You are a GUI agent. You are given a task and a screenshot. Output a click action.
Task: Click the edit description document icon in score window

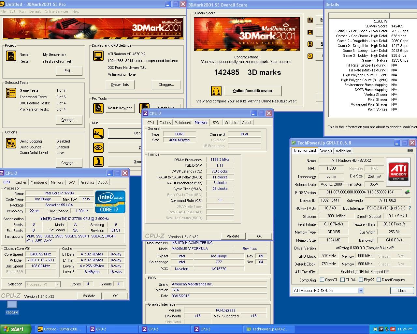pos(310,20)
